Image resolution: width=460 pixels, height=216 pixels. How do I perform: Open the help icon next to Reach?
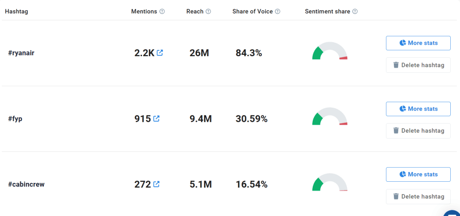point(208,11)
